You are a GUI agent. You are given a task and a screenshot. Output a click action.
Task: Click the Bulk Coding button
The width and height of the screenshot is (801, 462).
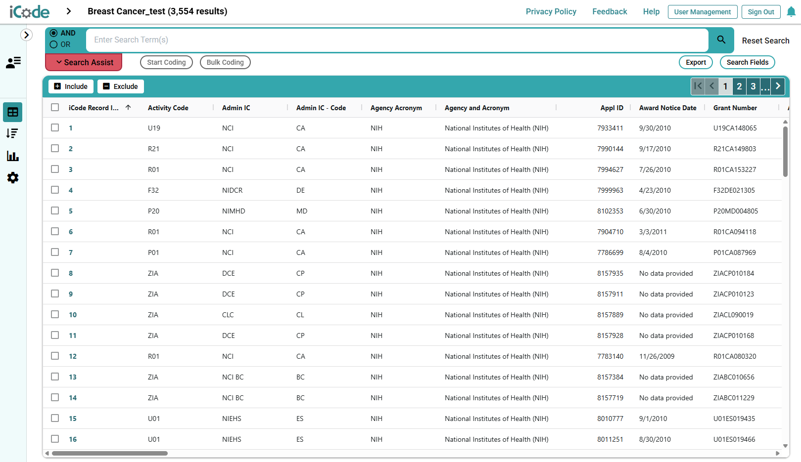tap(225, 62)
